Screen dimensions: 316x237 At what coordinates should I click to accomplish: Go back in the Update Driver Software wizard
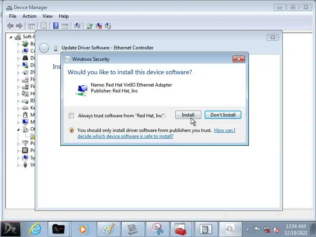tap(44, 48)
